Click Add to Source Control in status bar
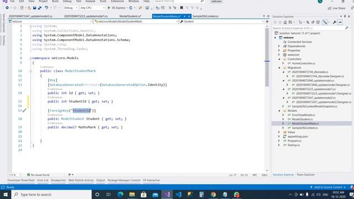The image size is (354, 199). (327, 187)
